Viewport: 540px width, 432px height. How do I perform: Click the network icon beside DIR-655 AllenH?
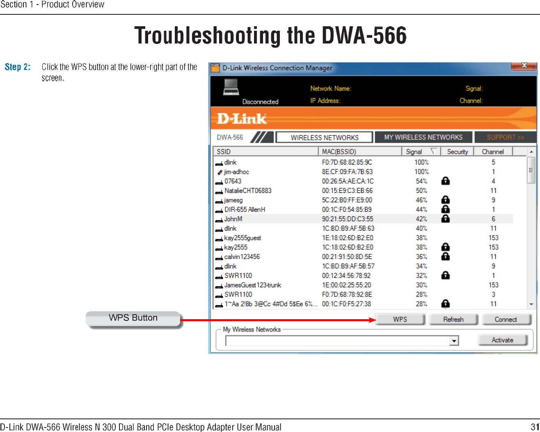[x=220, y=210]
